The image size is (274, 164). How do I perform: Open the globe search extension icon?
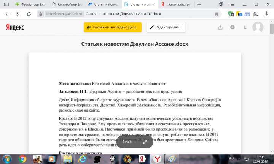coord(256,14)
